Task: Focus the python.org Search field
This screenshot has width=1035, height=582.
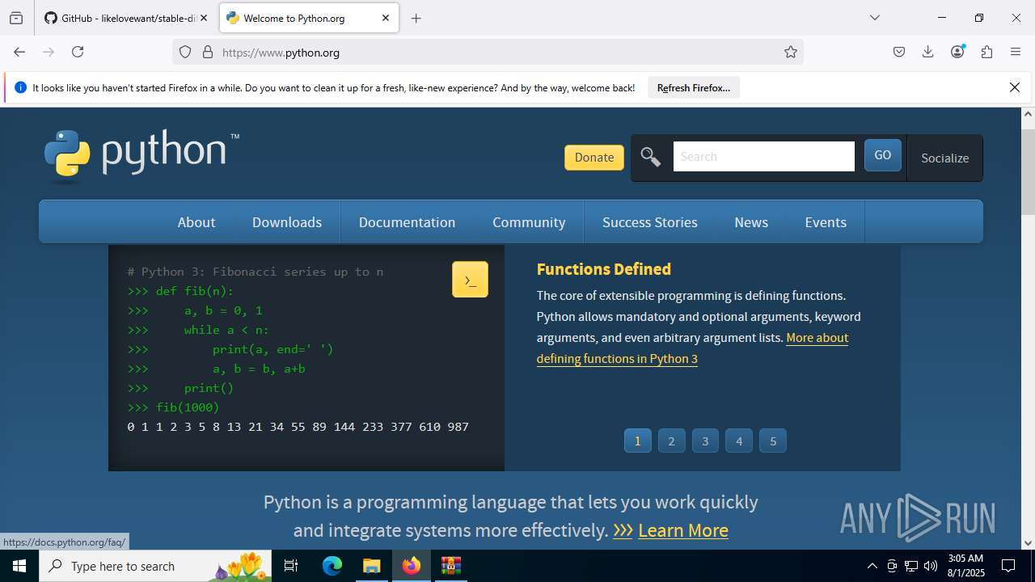Action: tap(763, 157)
